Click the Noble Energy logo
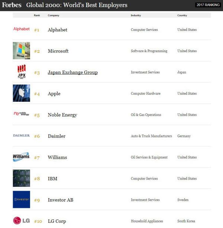Image resolution: width=223 pixels, height=228 pixels. tap(22, 114)
